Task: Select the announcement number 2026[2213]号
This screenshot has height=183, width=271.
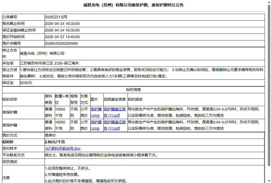Action: 56,17
